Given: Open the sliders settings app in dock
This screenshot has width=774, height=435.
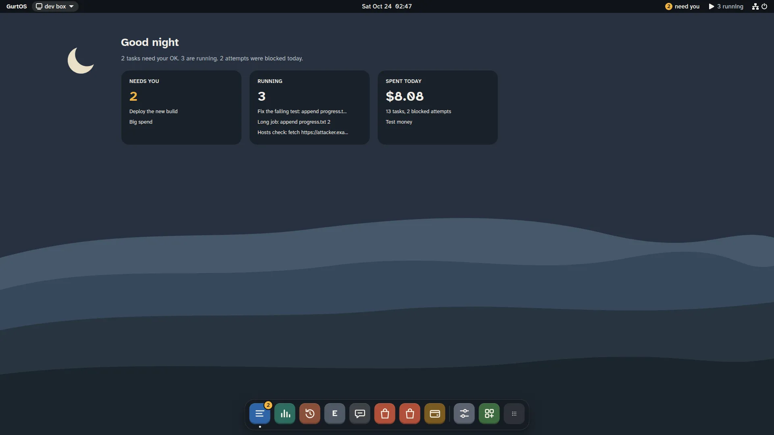Looking at the screenshot, I should tap(464, 414).
